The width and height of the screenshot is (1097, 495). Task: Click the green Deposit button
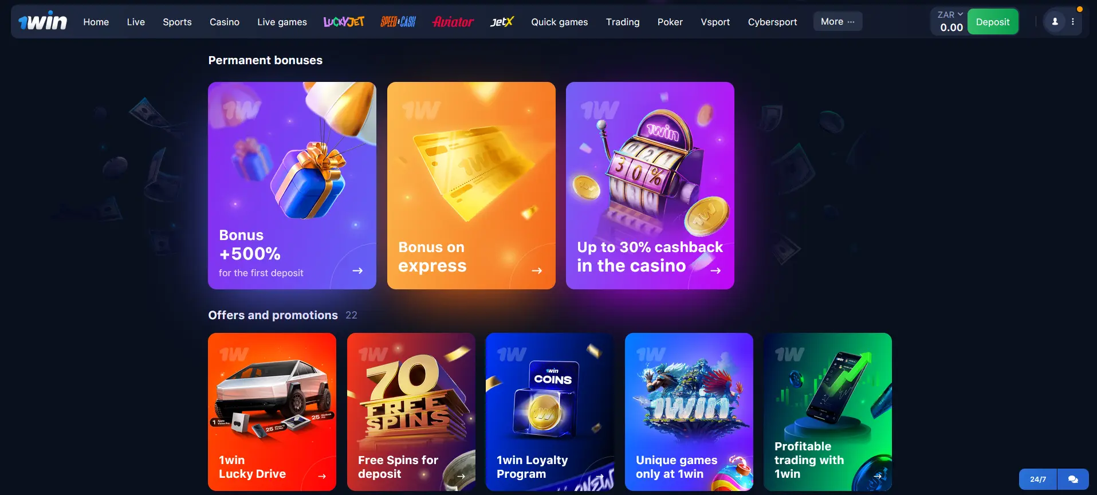[x=993, y=22]
